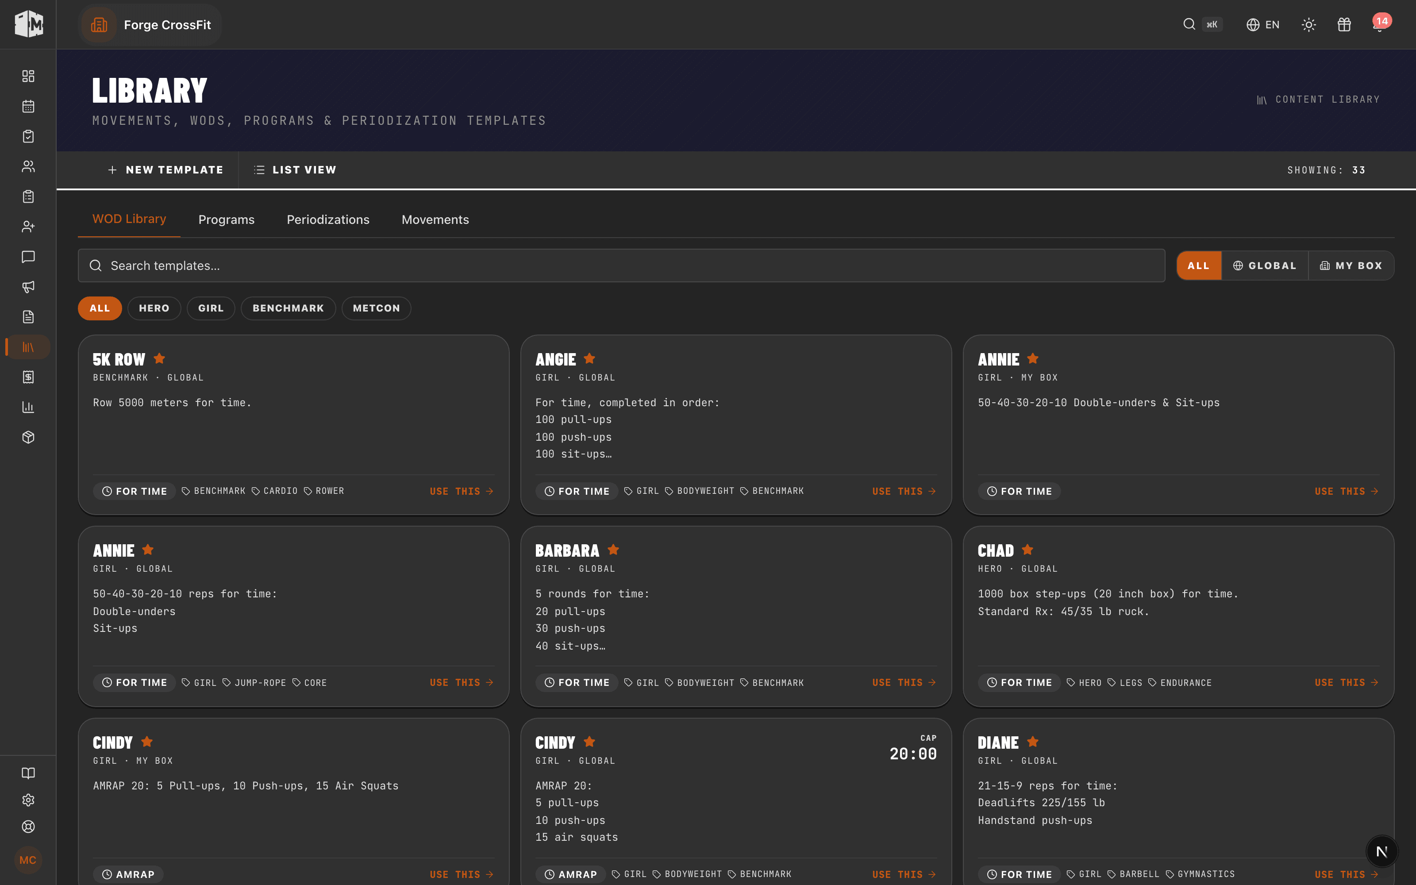Open the lifebuoy support icon
This screenshot has width=1416, height=885.
[x=28, y=827]
